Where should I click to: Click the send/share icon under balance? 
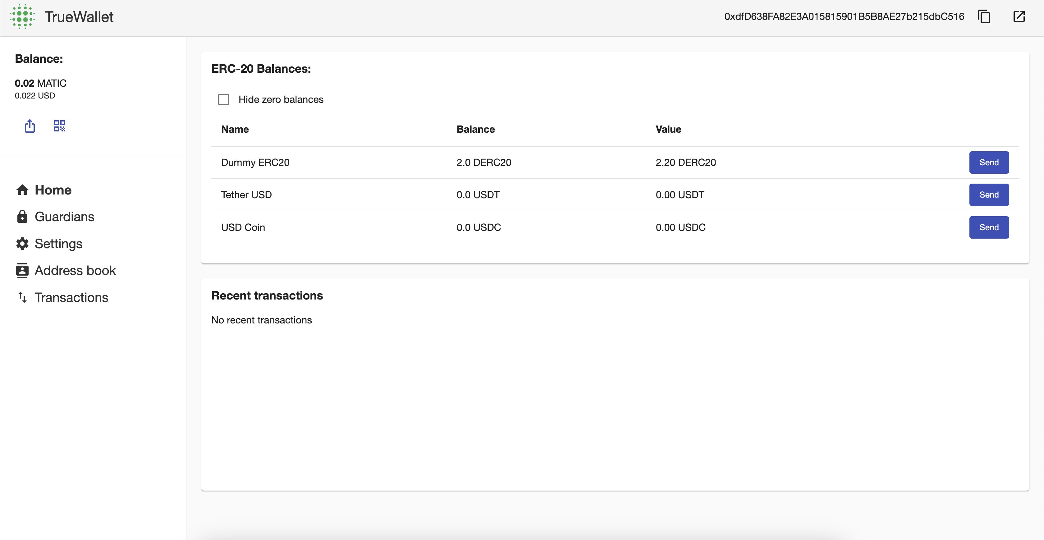click(30, 126)
